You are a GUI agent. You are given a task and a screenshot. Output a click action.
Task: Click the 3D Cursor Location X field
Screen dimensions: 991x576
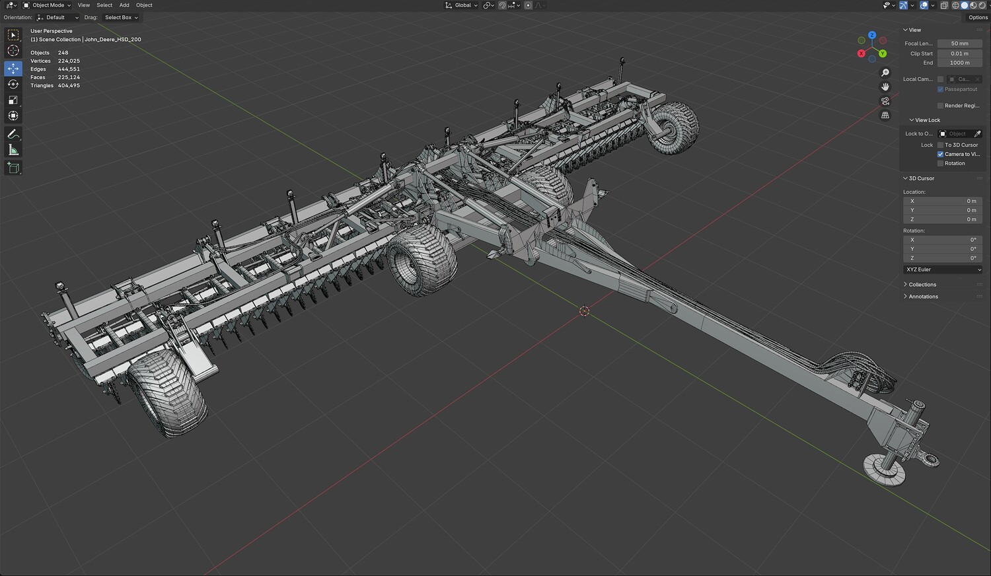pyautogui.click(x=943, y=201)
